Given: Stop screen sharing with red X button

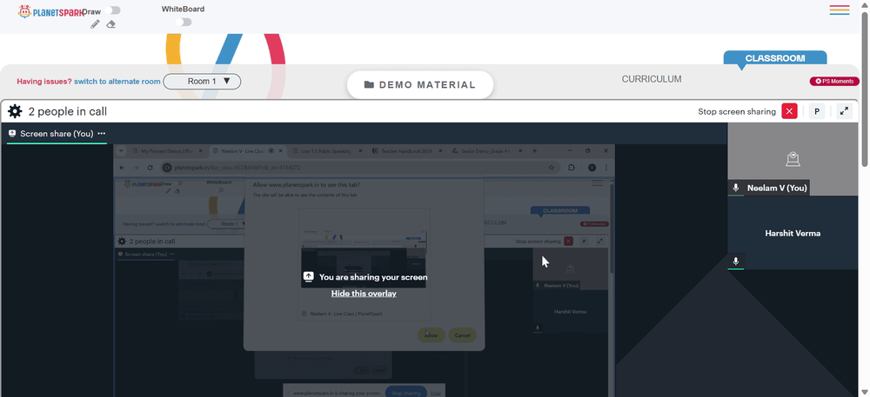Looking at the screenshot, I should [x=789, y=111].
